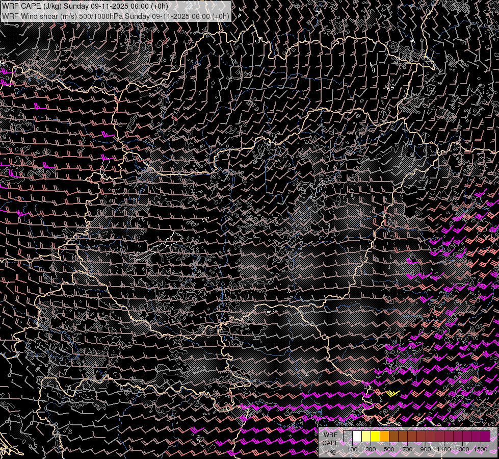
Task: Click the 1100 value on the legend scale
Action: (443, 449)
